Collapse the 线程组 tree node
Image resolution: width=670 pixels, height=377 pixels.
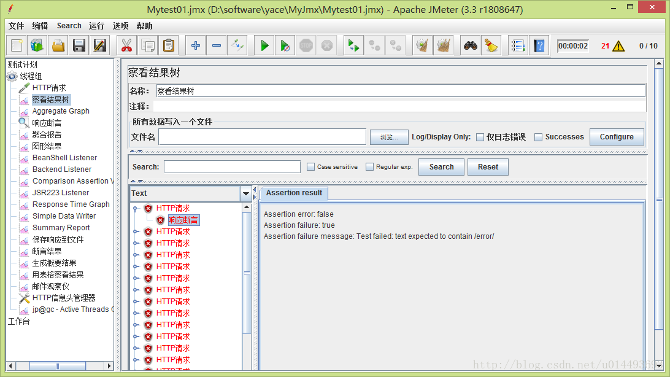[12, 77]
